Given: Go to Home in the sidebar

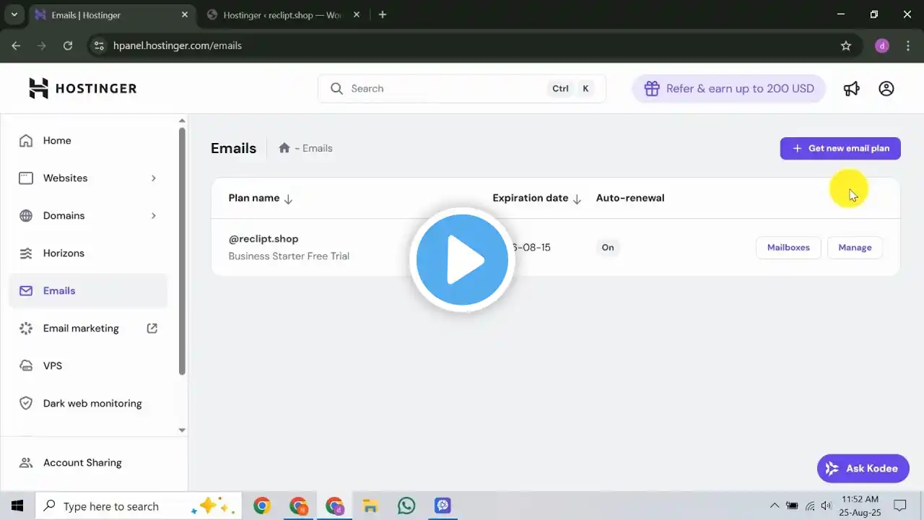Looking at the screenshot, I should click(x=88, y=141).
